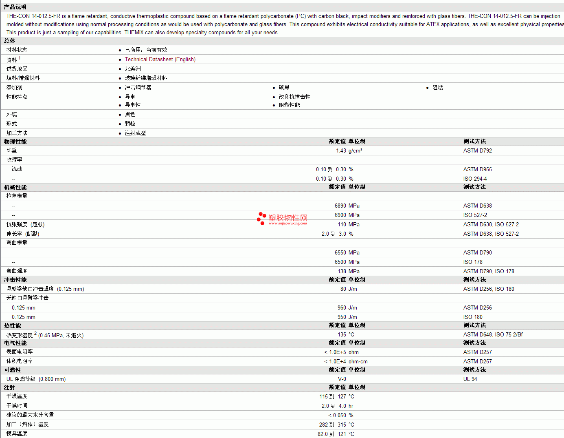Viewport: 564px width, 438px height.
Task: Click the 6500 MPa flexural modulus value
Action: 347,262
